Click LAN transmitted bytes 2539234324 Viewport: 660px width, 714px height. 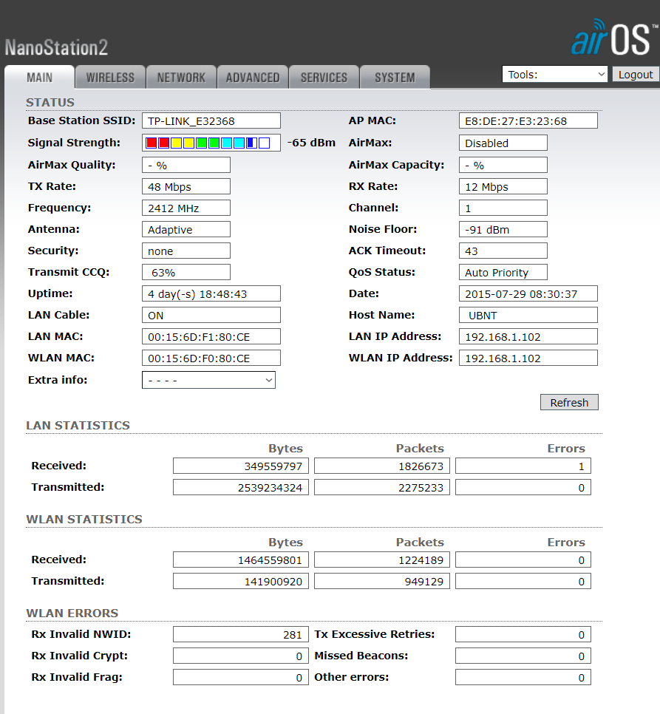[241, 488]
